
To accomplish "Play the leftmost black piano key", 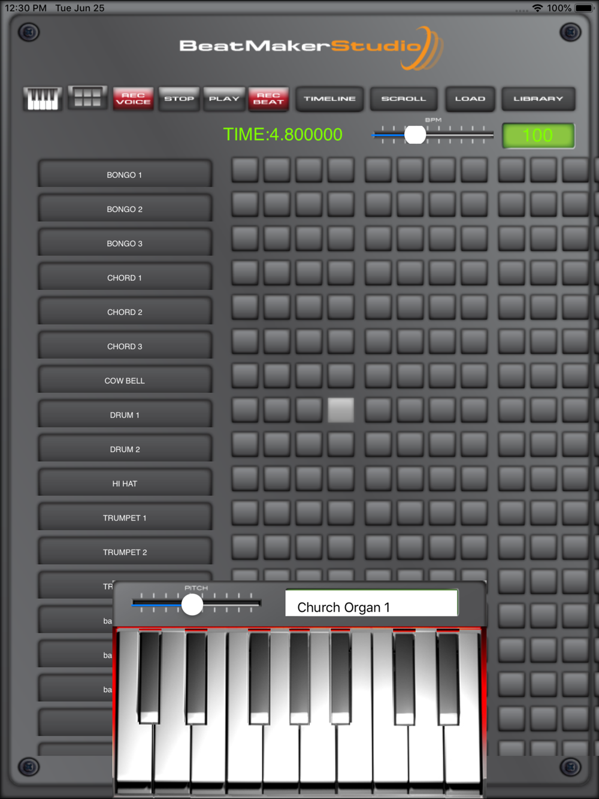I will coord(150,677).
